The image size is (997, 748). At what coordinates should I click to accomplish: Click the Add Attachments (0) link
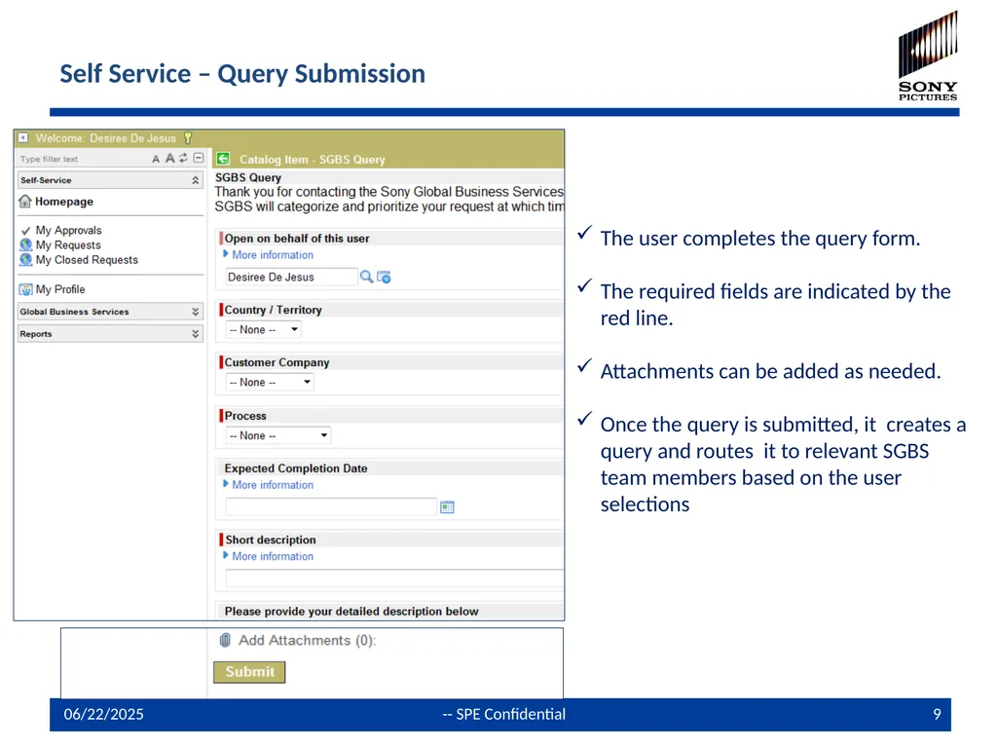[307, 640]
